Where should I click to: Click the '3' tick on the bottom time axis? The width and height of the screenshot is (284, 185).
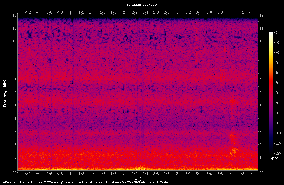(x=177, y=174)
